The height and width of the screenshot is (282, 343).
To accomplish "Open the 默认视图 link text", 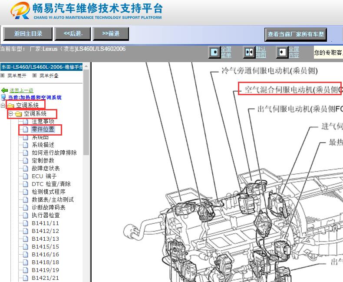I will [x=261, y=52].
